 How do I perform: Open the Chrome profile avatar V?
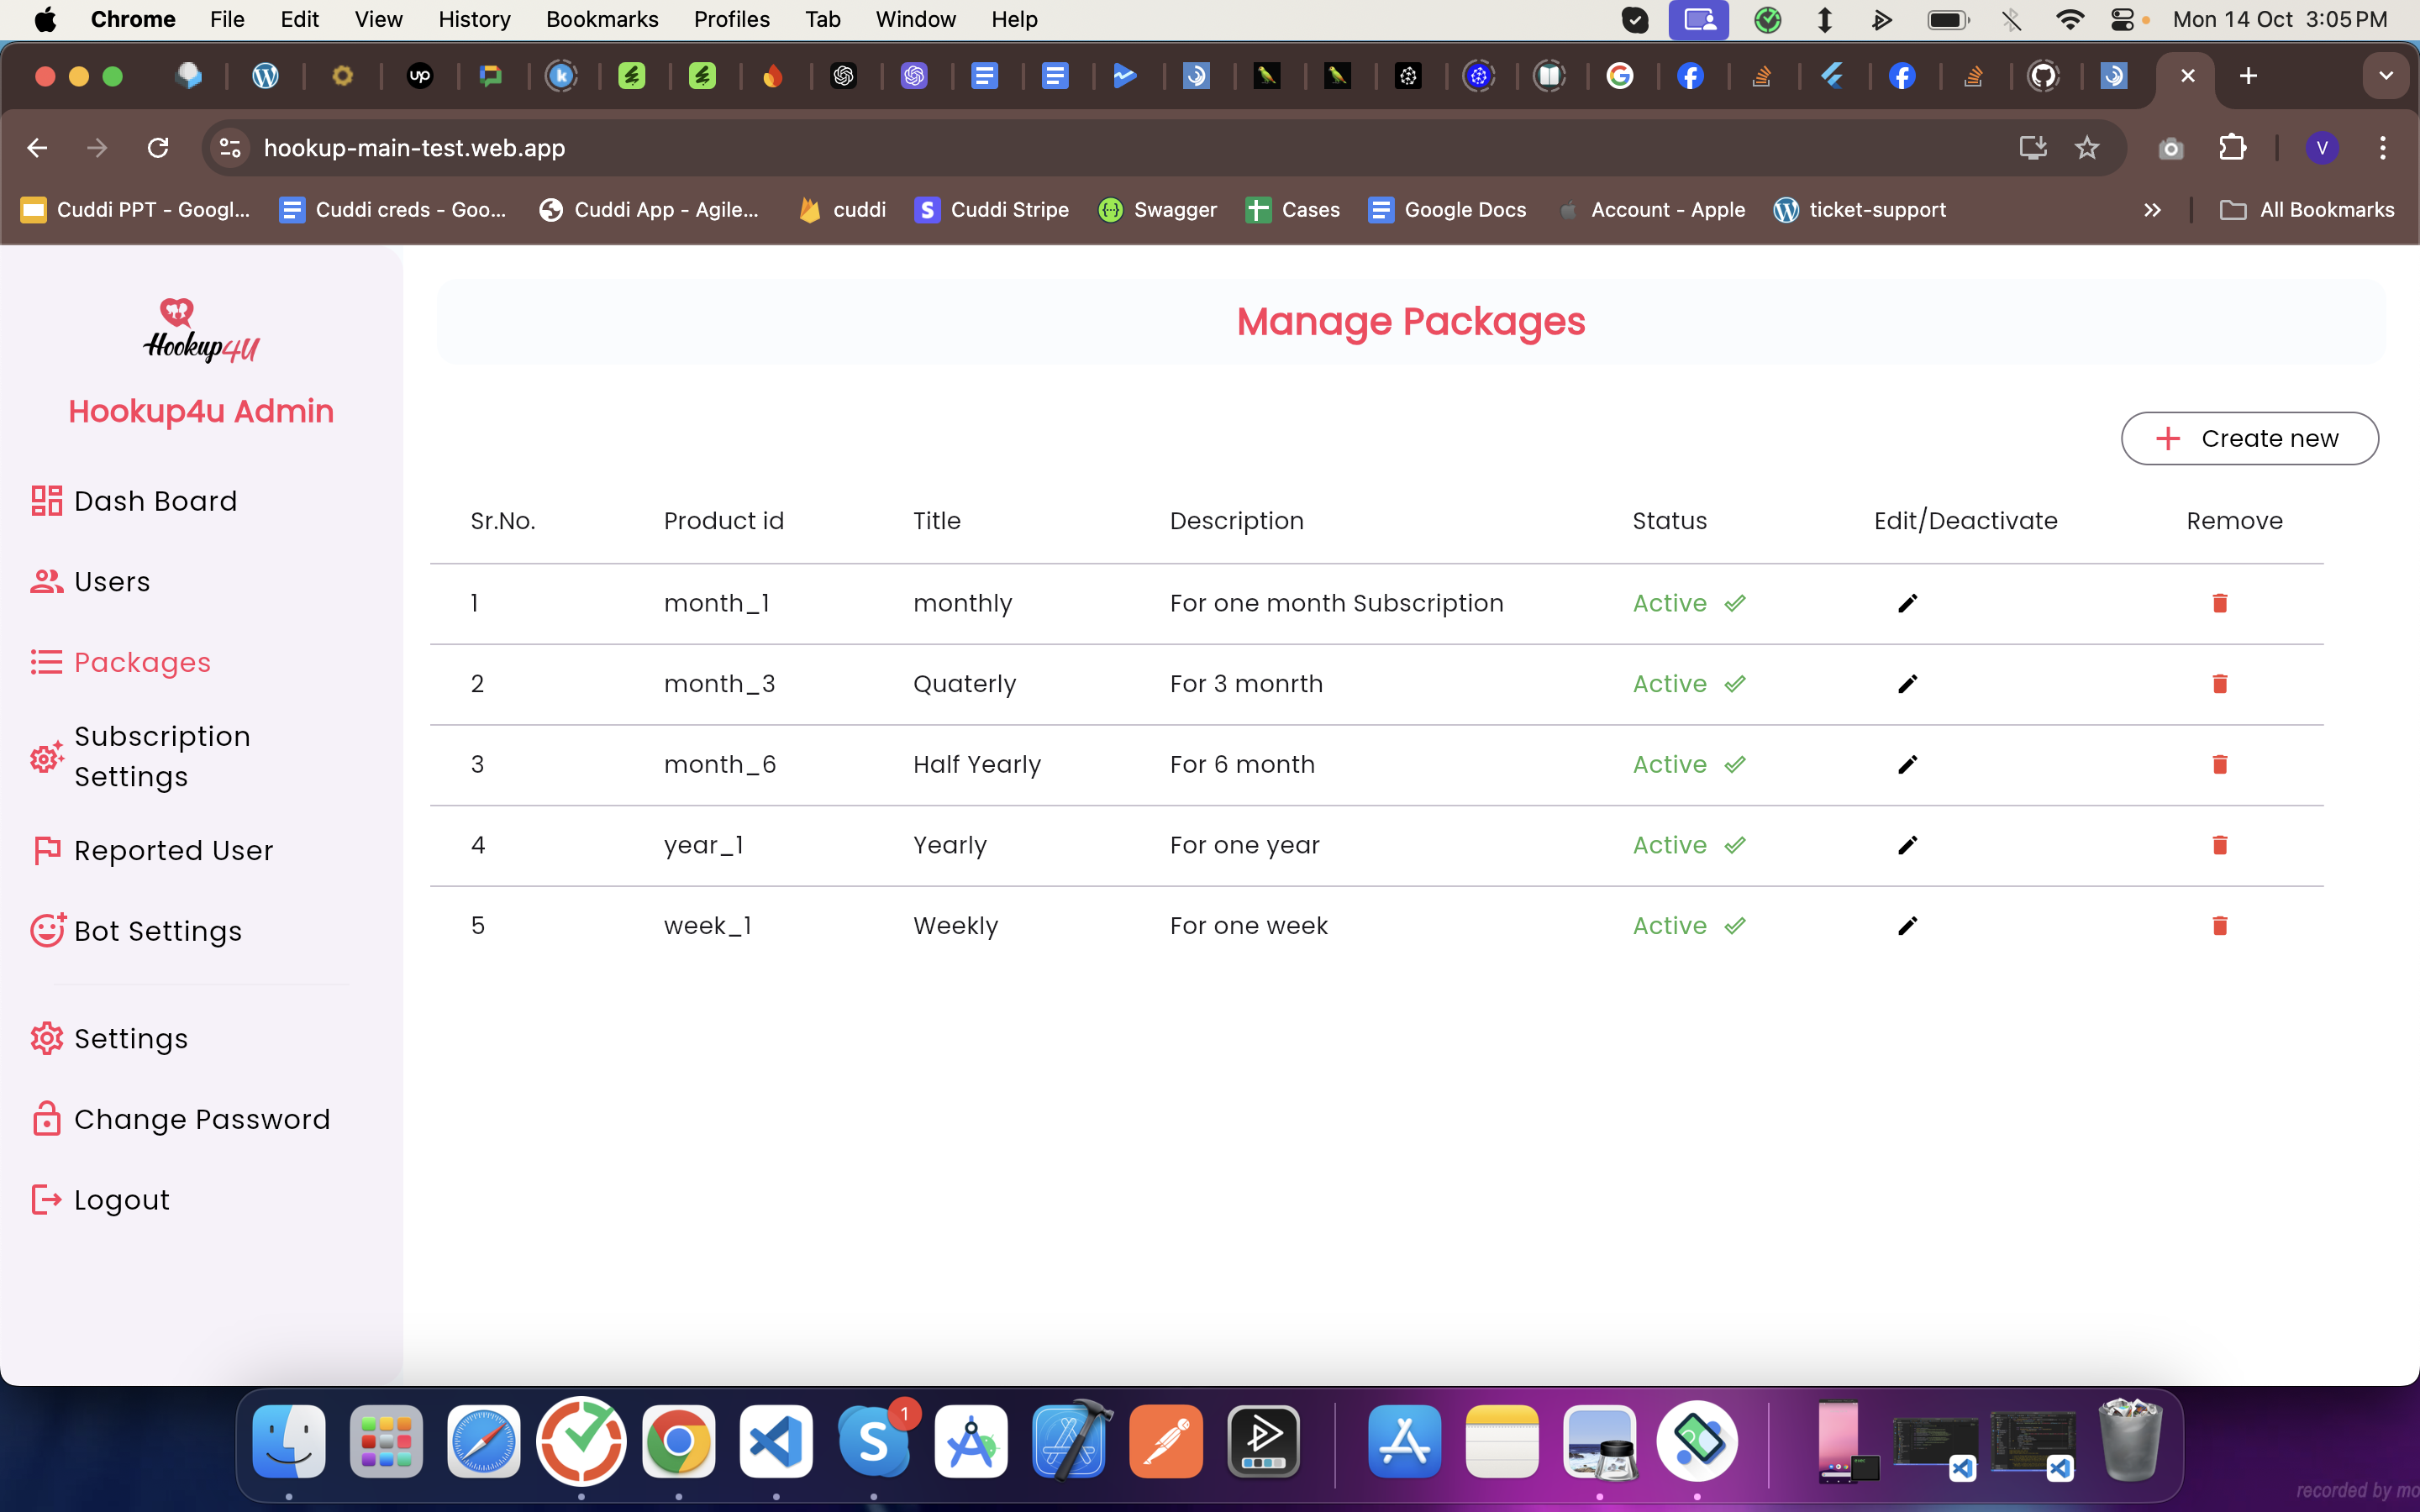pyautogui.click(x=2321, y=148)
